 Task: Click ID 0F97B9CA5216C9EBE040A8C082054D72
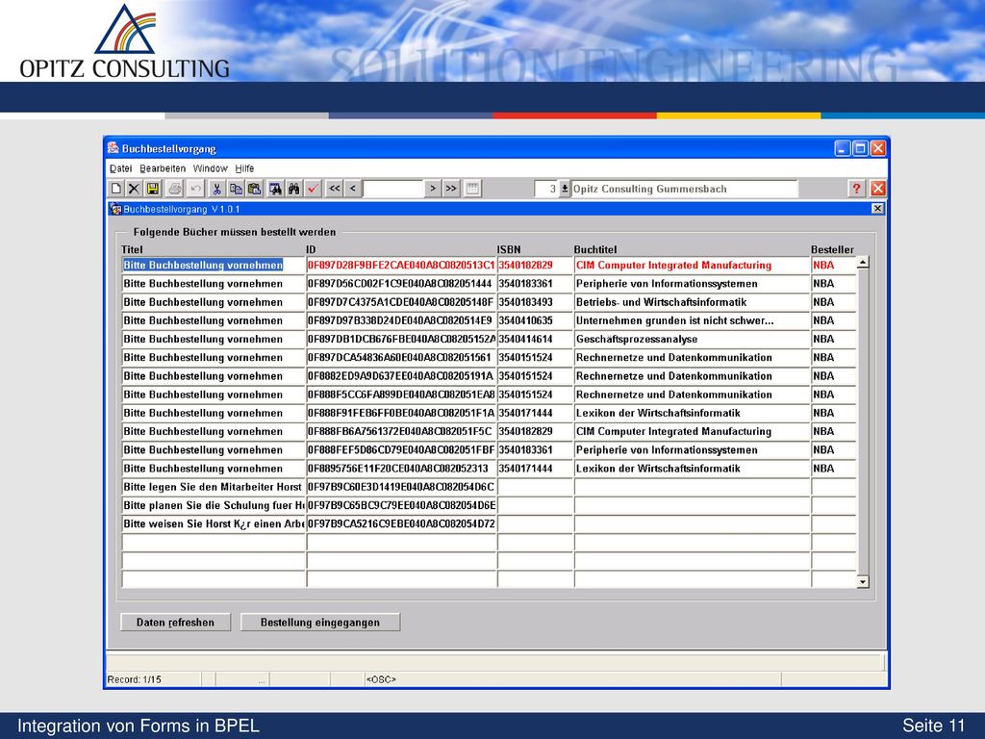401,523
